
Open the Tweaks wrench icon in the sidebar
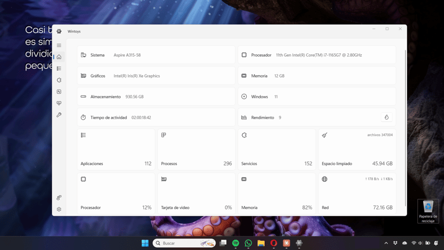click(59, 115)
